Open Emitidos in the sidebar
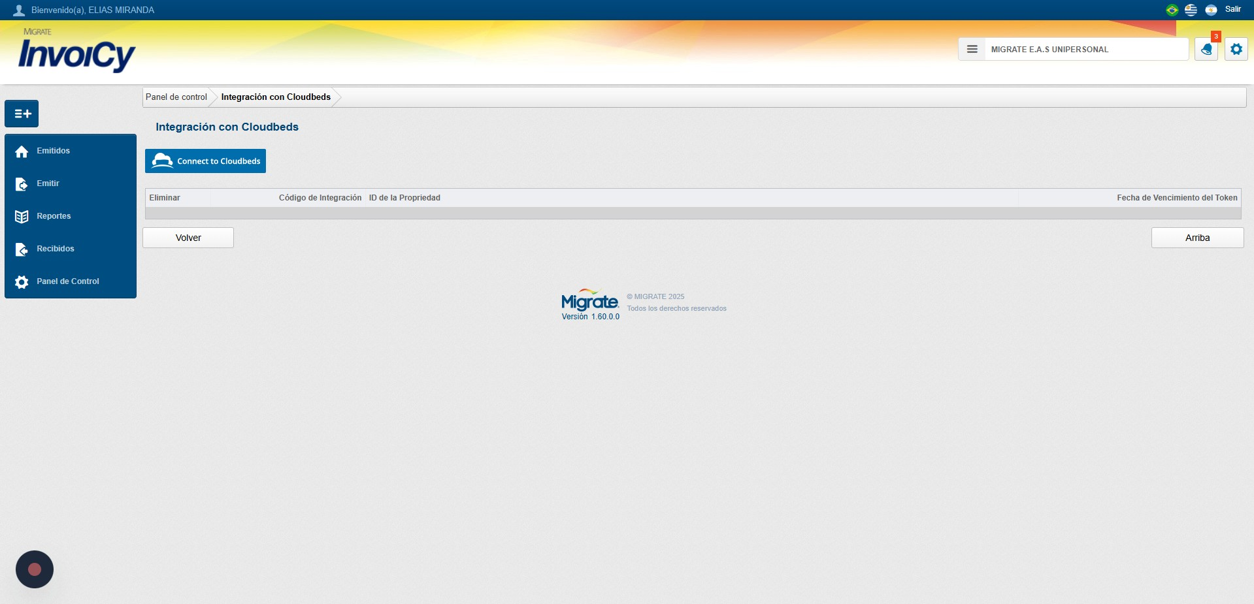 pos(71,151)
